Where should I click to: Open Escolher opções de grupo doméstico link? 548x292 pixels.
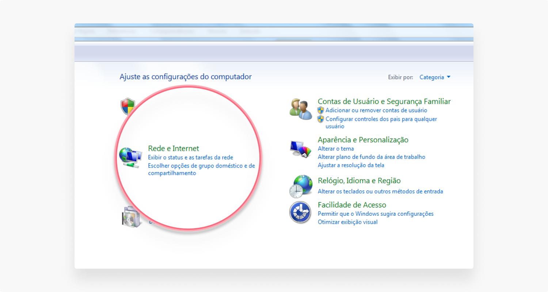point(201,169)
